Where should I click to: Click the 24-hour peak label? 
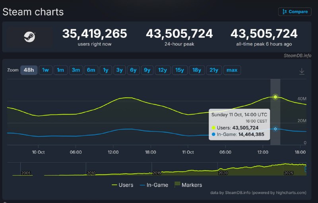coord(179,44)
